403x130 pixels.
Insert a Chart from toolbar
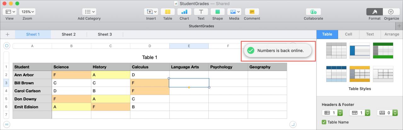184,12
